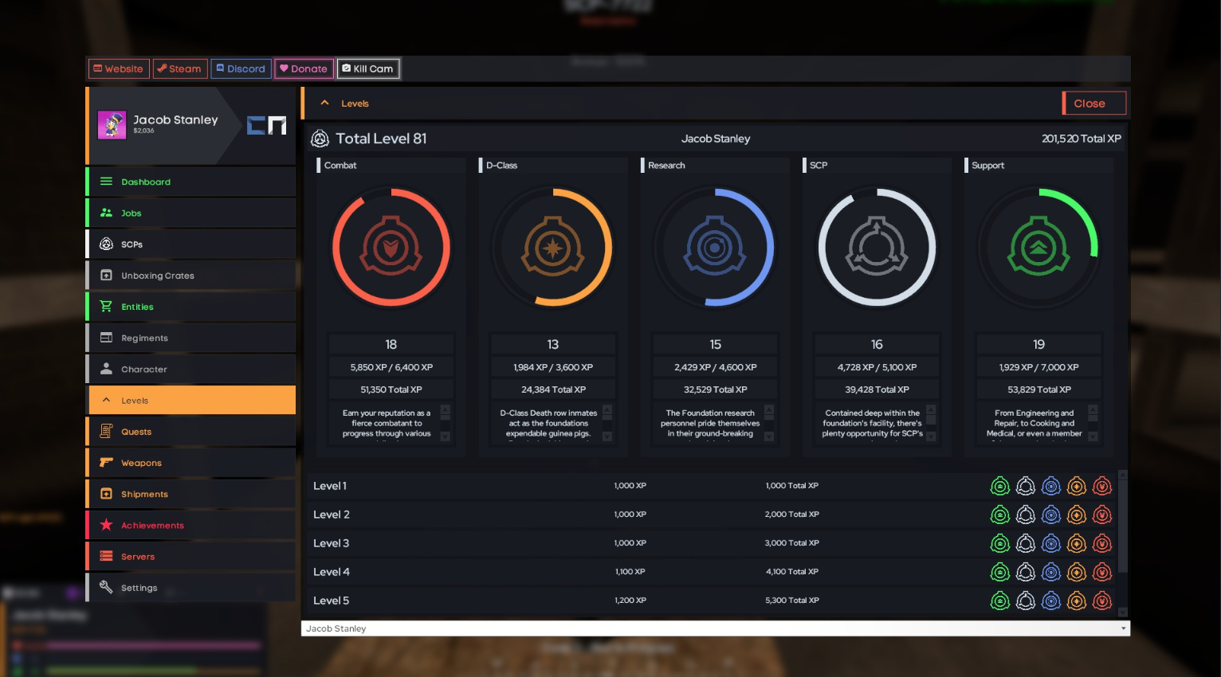Open the Jacob Stanley player dropdown
1221x677 pixels.
click(716, 628)
